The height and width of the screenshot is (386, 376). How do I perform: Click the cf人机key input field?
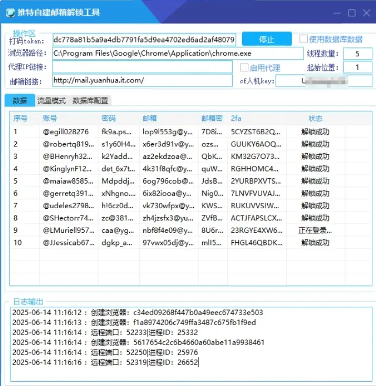(x=323, y=81)
